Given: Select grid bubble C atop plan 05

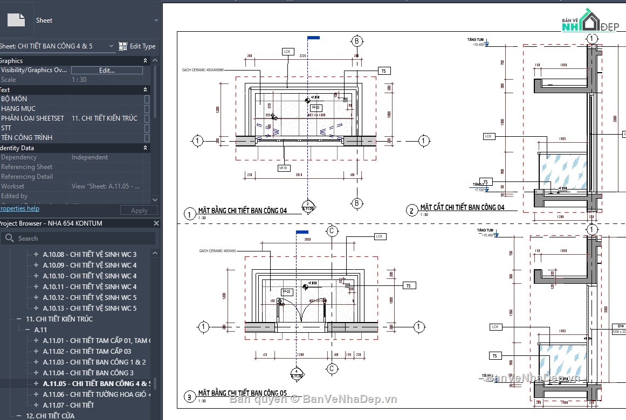Looking at the screenshot, I should (332, 231).
